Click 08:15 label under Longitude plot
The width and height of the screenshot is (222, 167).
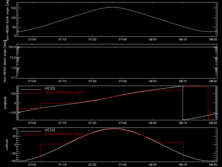point(183,123)
